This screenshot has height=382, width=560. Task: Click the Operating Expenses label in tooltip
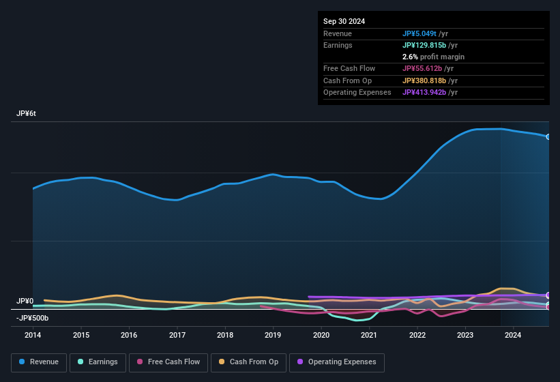357,92
